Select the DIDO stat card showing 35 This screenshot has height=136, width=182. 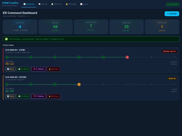126,27
